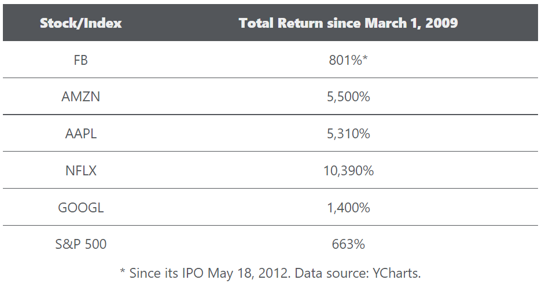Click the 801%* return value
This screenshot has height=287, width=545.
(348, 60)
